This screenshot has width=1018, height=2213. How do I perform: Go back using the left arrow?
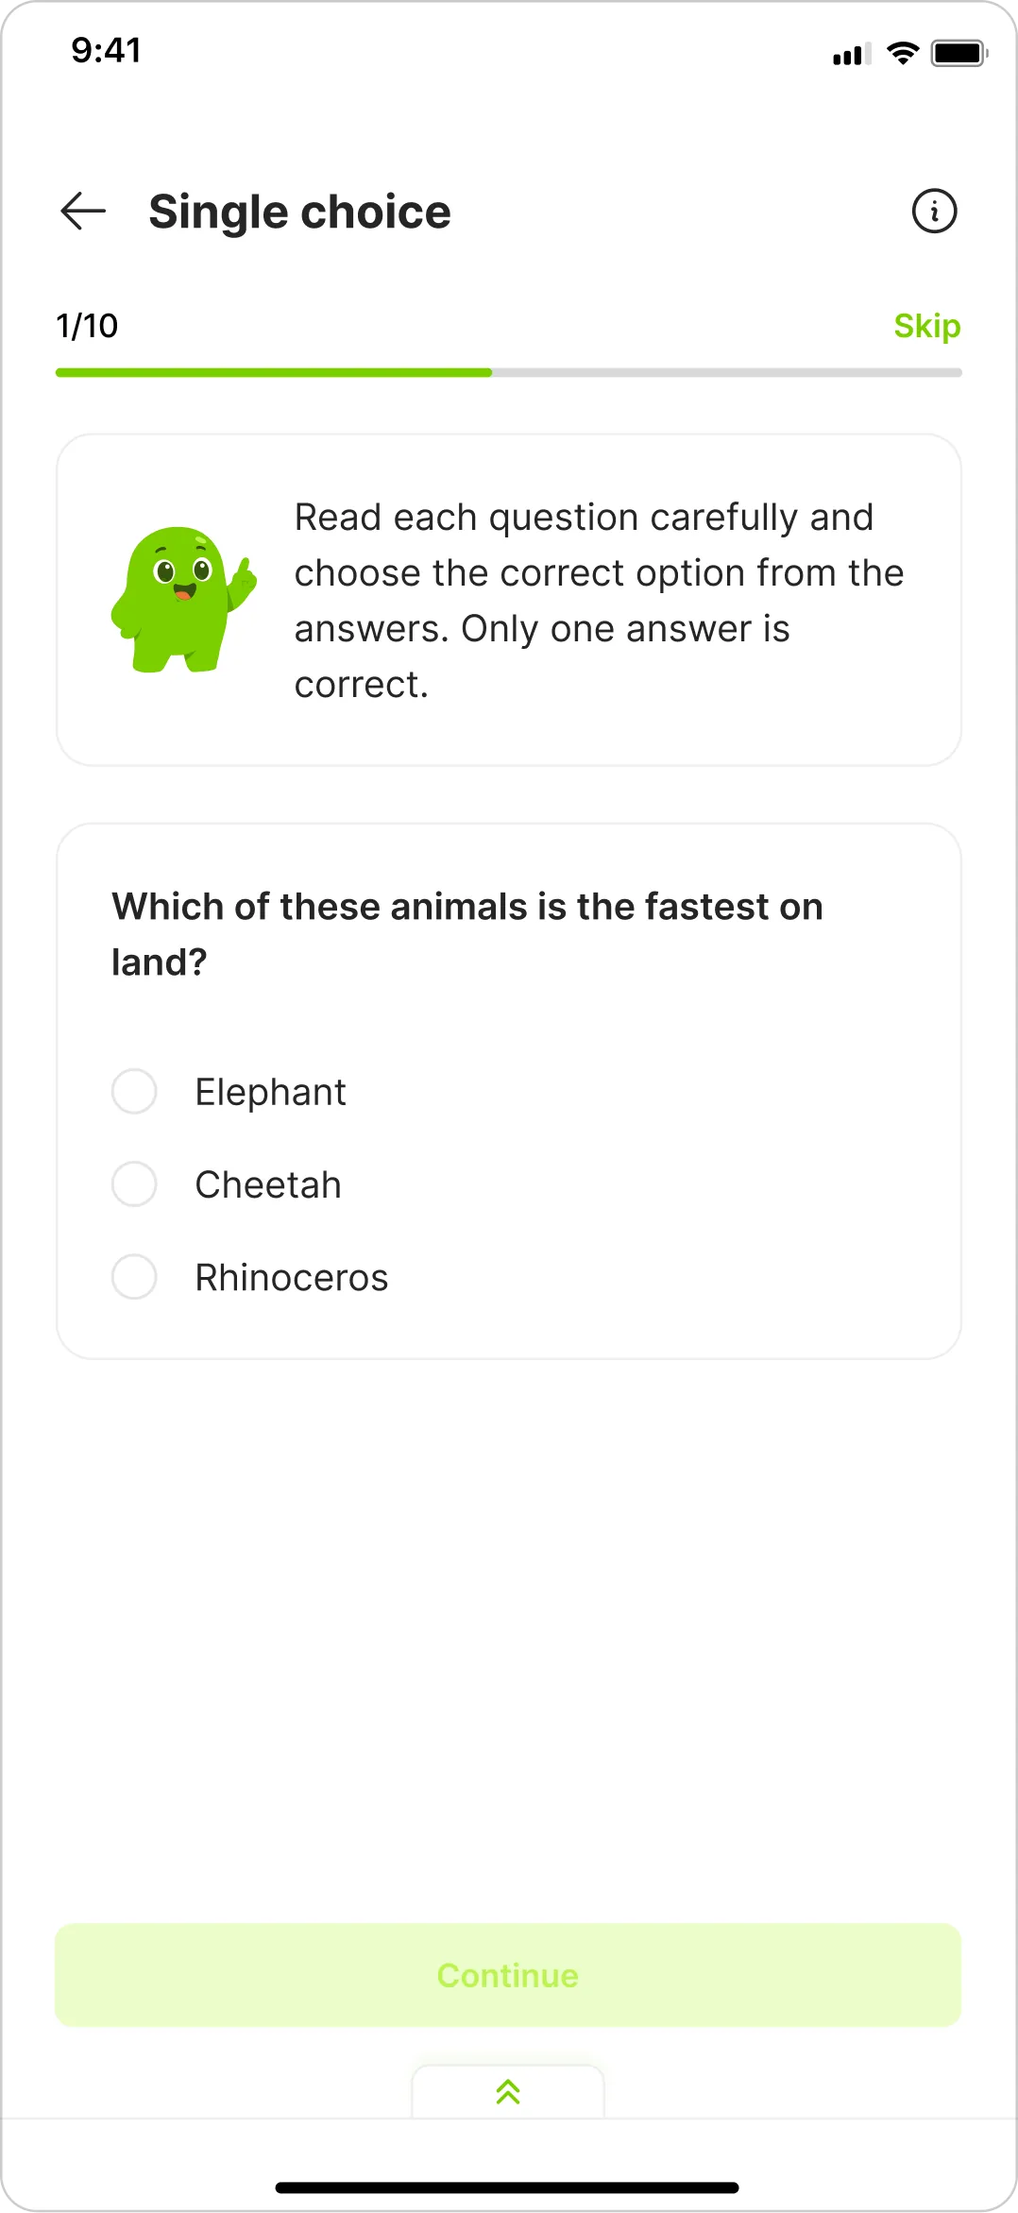pos(83,211)
